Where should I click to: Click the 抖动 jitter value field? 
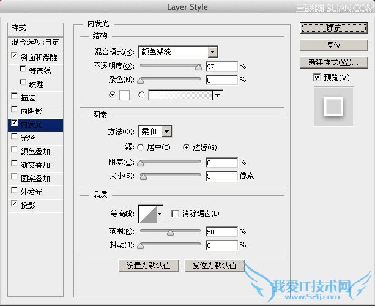pos(221,245)
